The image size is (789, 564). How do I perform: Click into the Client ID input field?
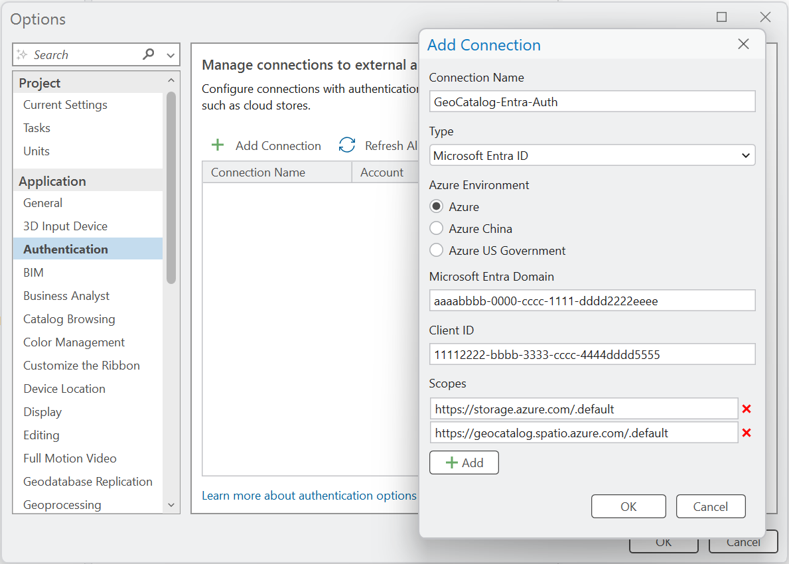[x=592, y=354]
